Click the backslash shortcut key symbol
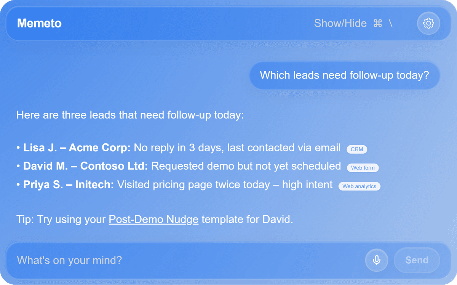 [390, 23]
